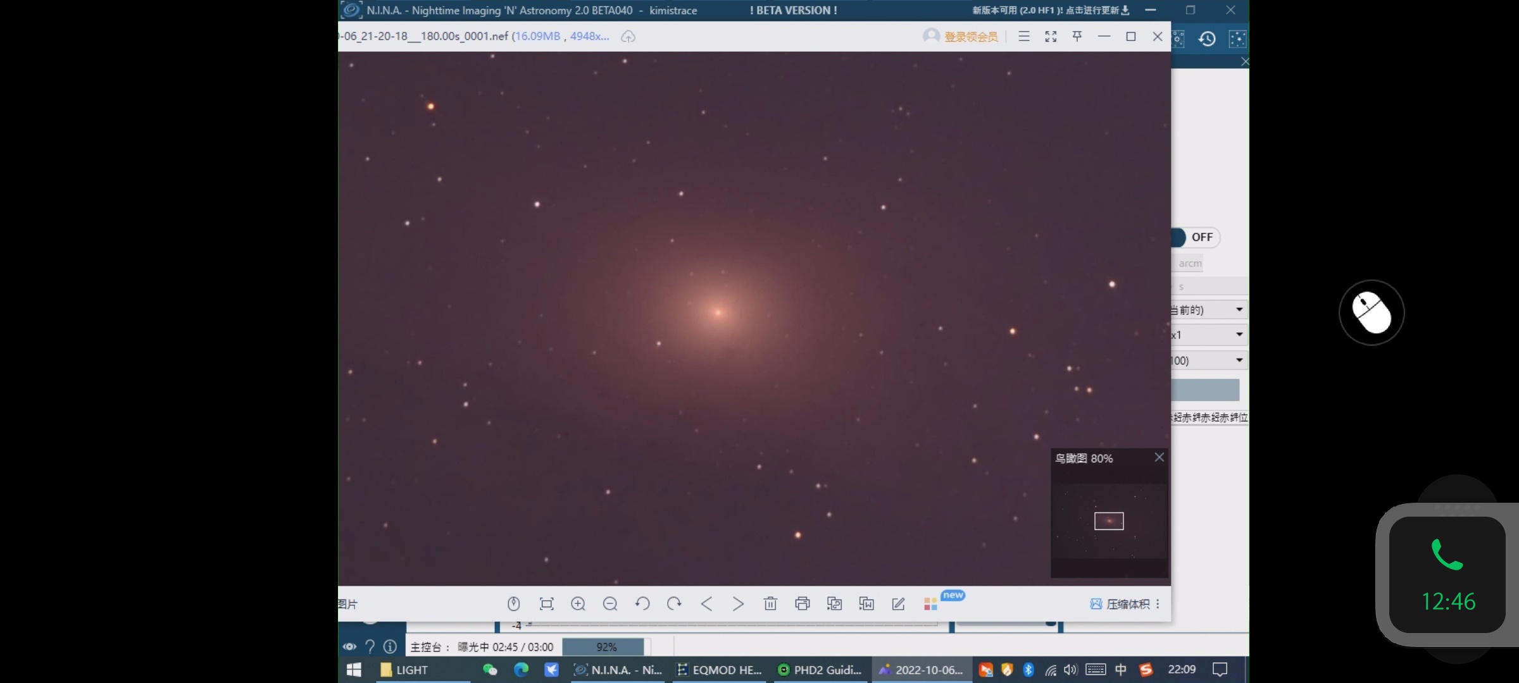
Task: Click the NINA star detection icon behind viewer
Action: [1178, 39]
